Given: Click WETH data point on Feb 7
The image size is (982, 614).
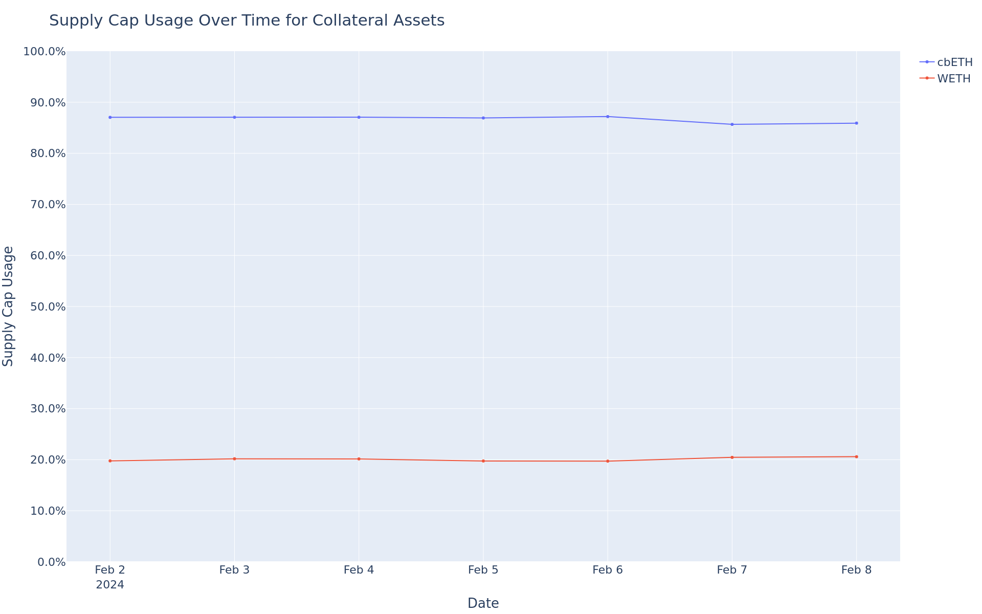Looking at the screenshot, I should 732,457.
